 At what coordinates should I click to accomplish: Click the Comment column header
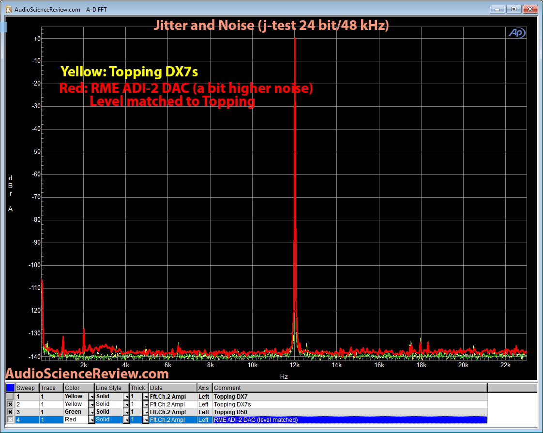[350, 388]
